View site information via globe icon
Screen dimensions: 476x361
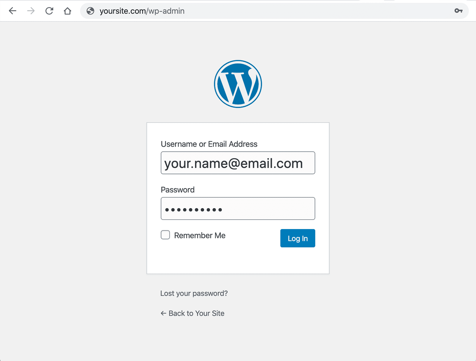click(90, 11)
